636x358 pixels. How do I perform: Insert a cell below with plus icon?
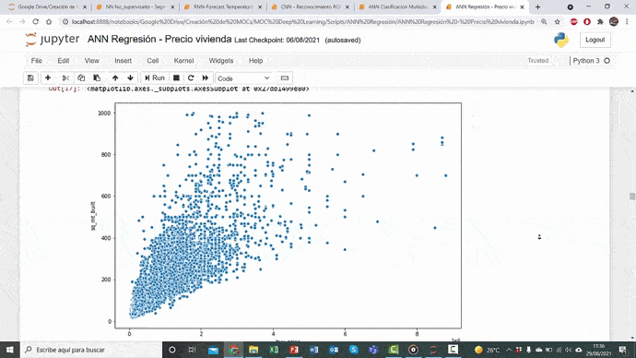[x=48, y=78]
